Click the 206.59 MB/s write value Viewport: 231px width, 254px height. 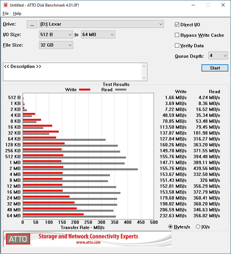[173, 210]
